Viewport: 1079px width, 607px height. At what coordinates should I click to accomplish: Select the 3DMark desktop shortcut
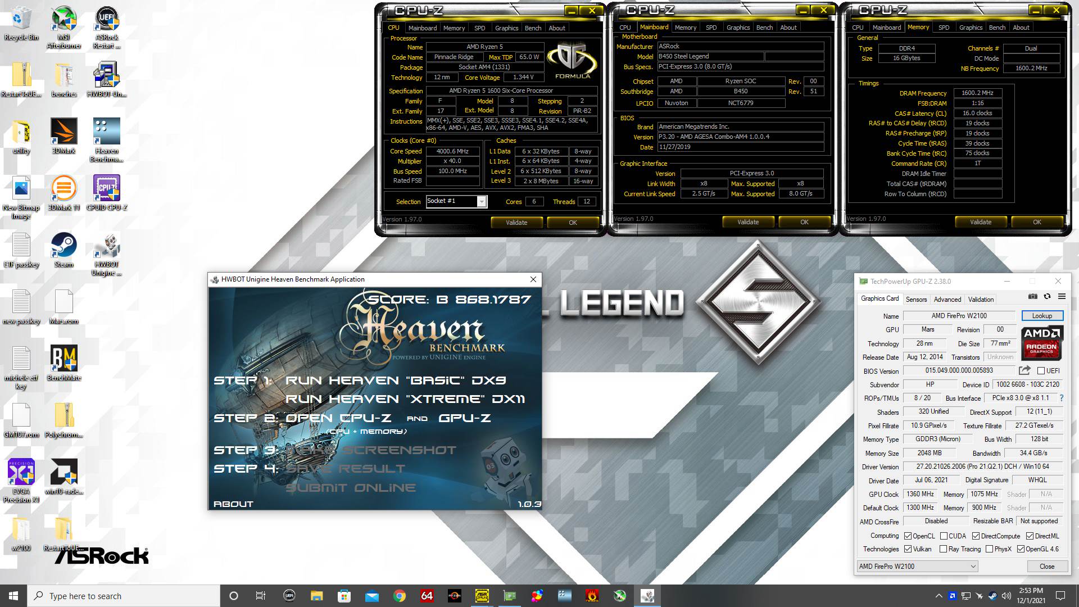click(x=64, y=136)
